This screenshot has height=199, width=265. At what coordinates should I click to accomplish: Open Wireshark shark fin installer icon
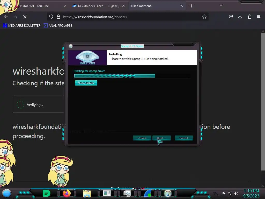coord(148,193)
